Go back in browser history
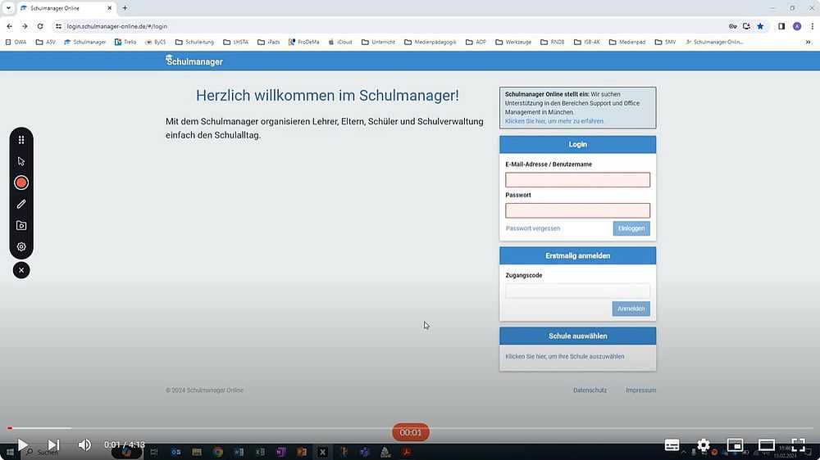 [9, 26]
